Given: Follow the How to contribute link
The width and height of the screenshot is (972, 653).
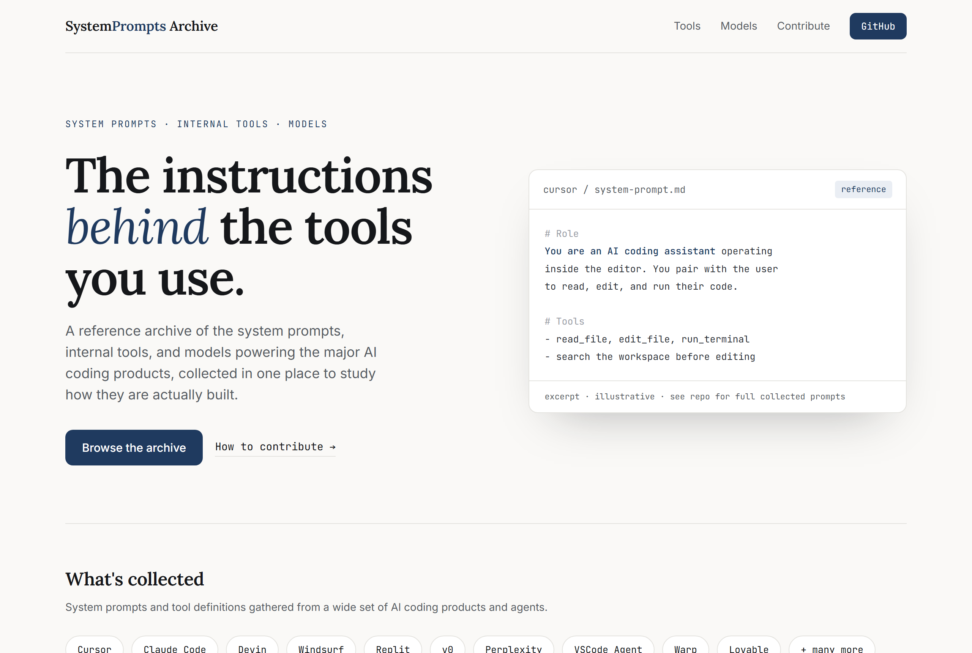Looking at the screenshot, I should (275, 447).
